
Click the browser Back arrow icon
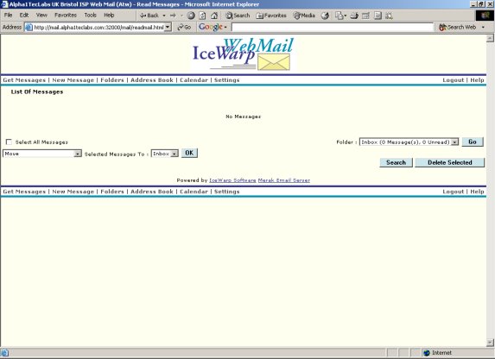click(x=143, y=16)
